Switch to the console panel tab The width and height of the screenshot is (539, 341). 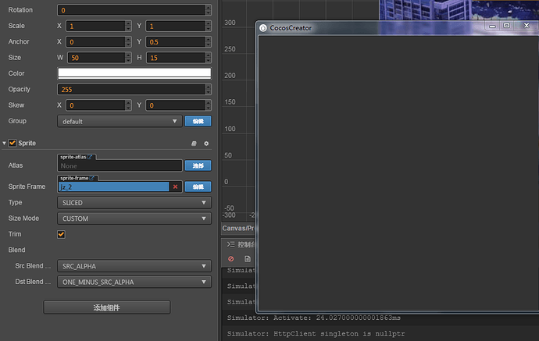click(241, 244)
